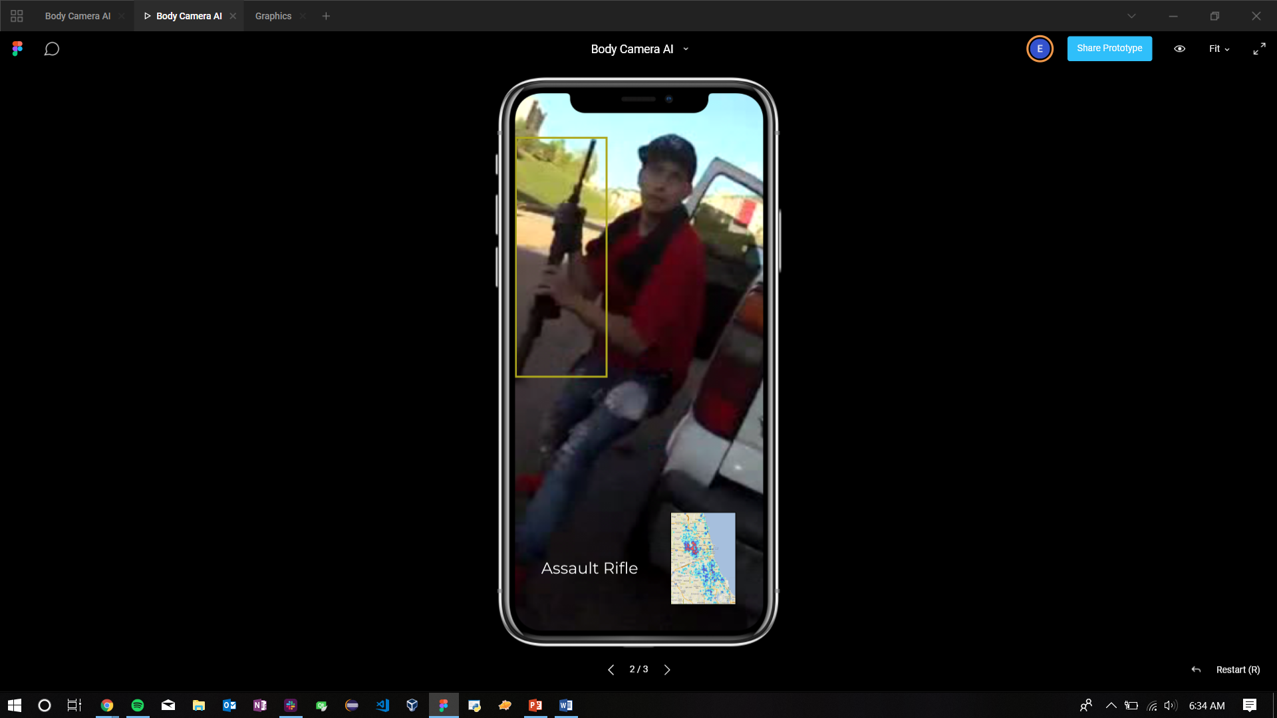Click the user avatar E
This screenshot has height=718, width=1277.
[1040, 49]
